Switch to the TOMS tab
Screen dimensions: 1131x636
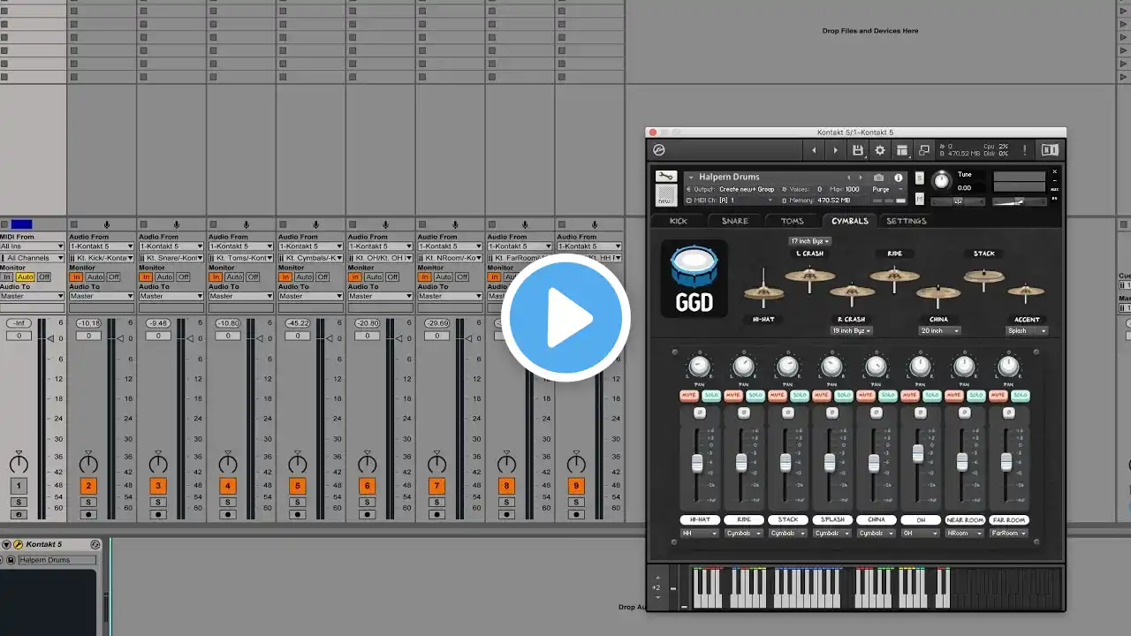tap(792, 221)
